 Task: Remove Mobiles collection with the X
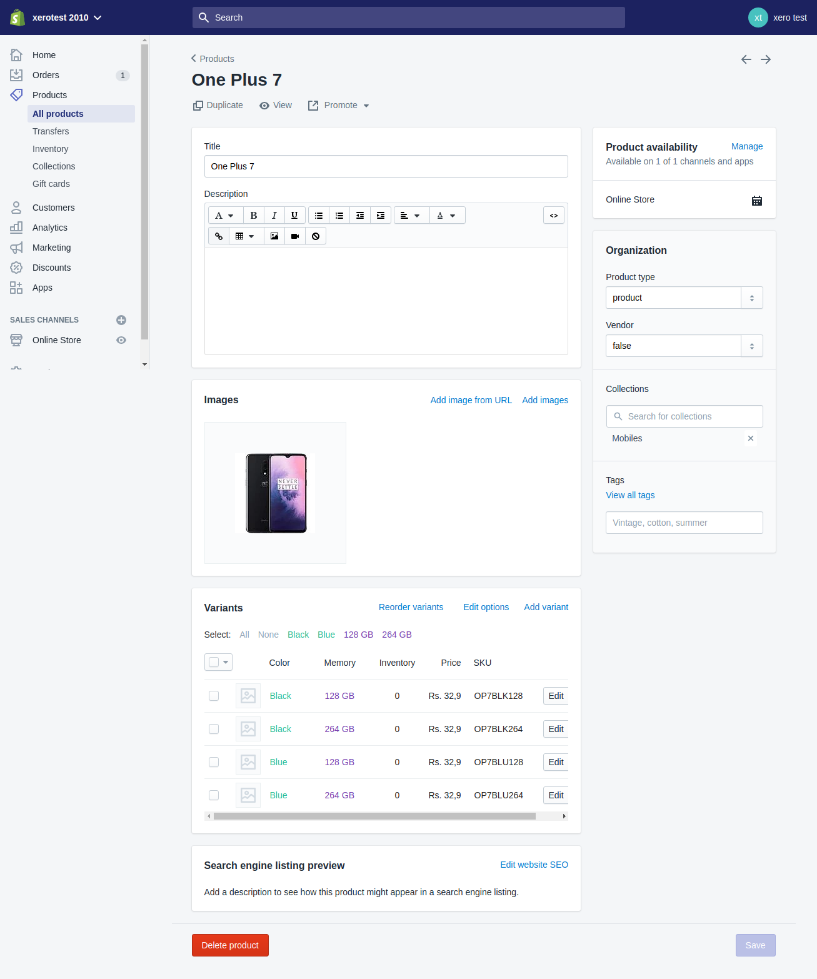[x=751, y=438]
